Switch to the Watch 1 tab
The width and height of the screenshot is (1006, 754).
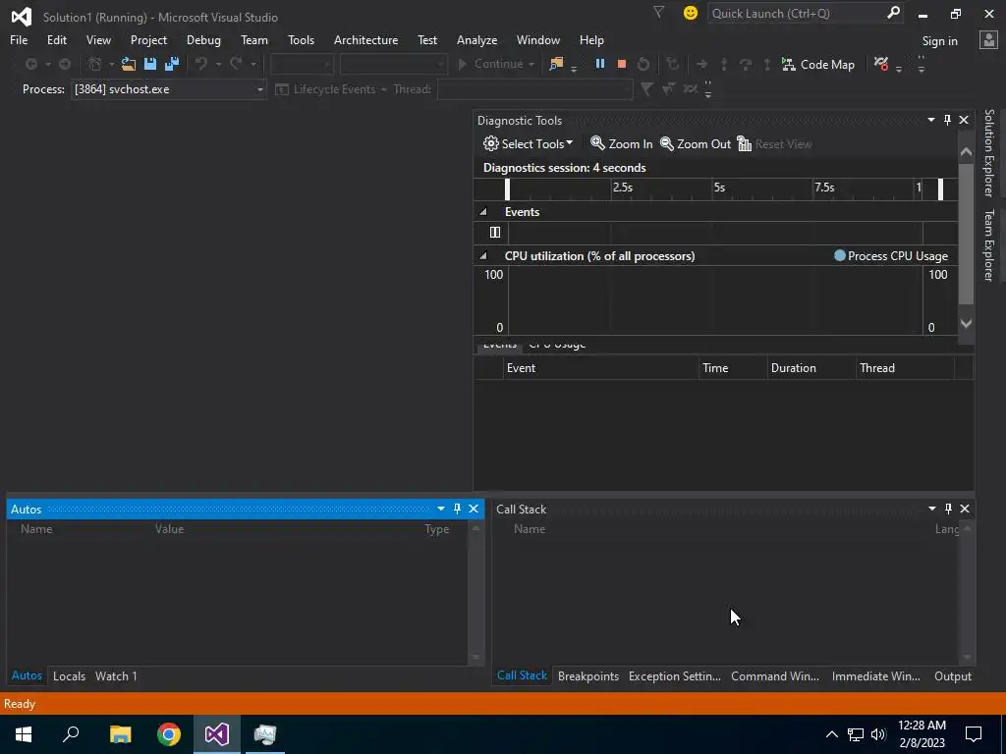point(116,675)
